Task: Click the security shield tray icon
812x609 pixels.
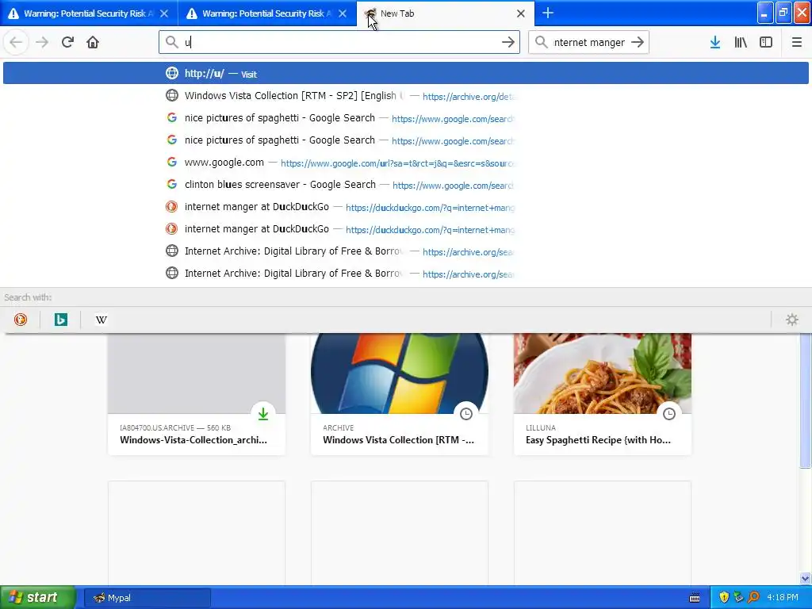Action: click(x=724, y=598)
